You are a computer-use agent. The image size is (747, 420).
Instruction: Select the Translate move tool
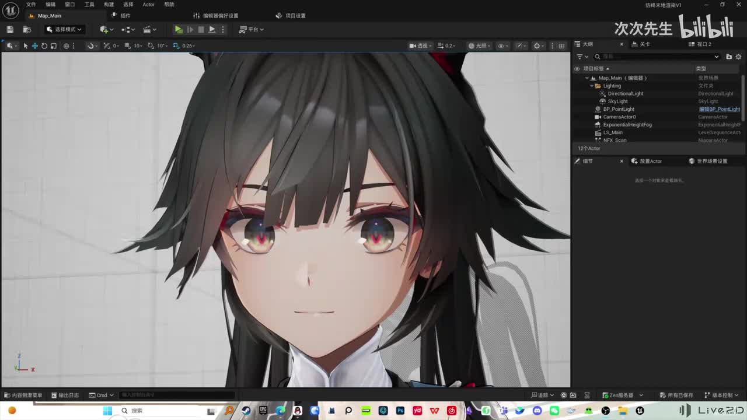(x=34, y=45)
